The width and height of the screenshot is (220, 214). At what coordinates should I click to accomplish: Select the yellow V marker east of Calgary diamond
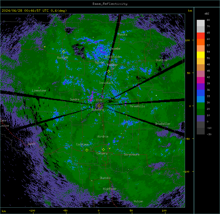(109, 148)
